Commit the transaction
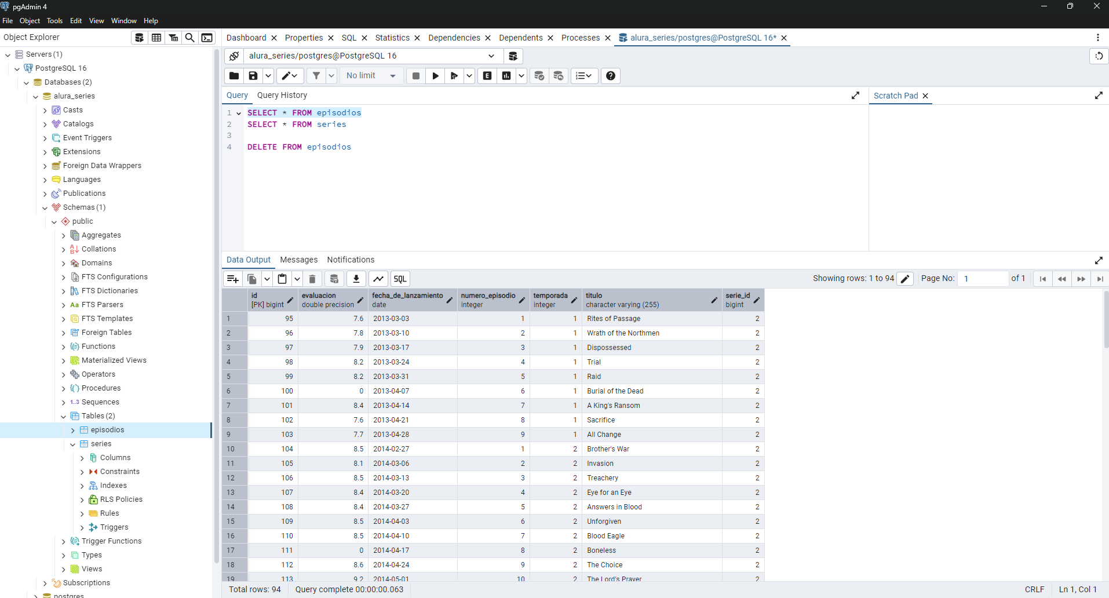The height and width of the screenshot is (598, 1109). coord(539,76)
